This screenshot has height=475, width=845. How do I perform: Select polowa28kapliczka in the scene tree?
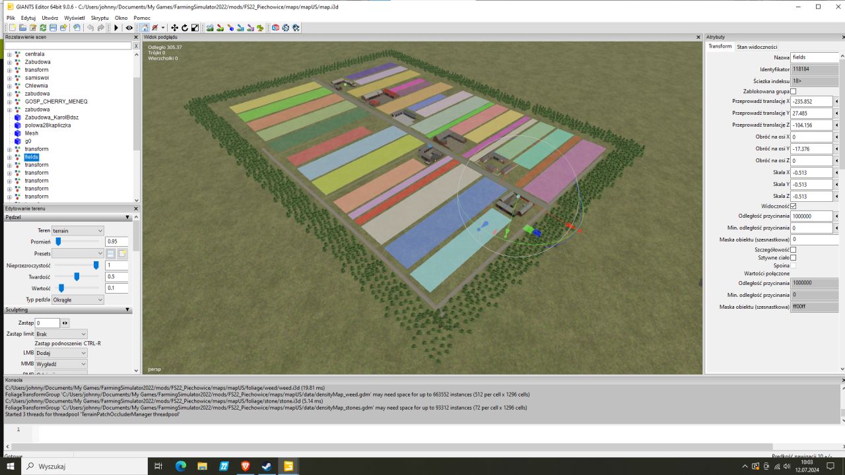tap(48, 125)
